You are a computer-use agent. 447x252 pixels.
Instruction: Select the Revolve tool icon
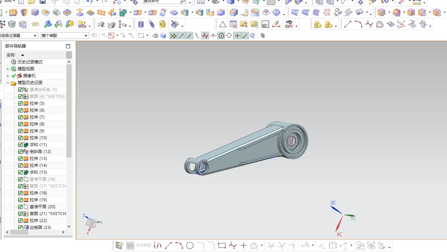tap(24, 13)
